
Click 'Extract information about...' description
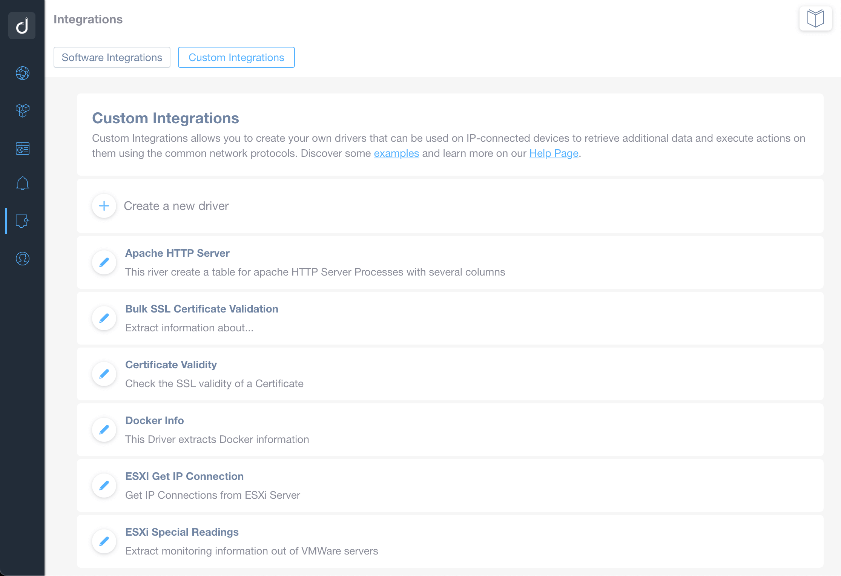[189, 328]
